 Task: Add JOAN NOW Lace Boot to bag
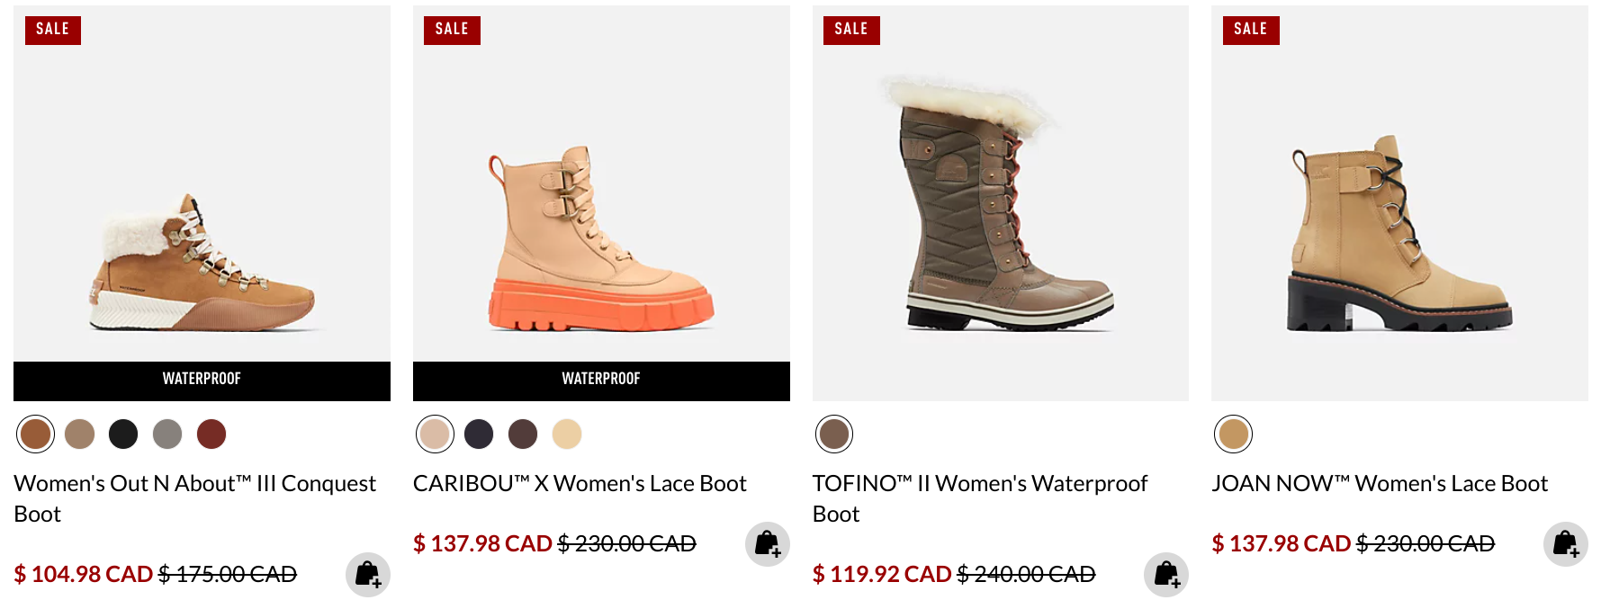point(1566,544)
